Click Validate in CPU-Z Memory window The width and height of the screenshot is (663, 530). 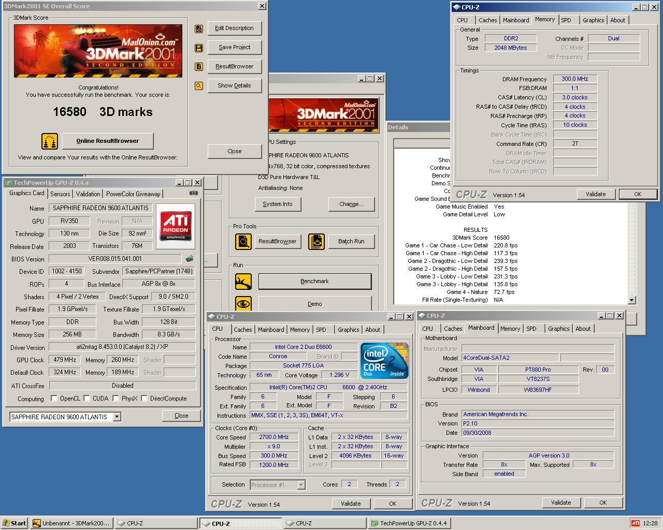(x=596, y=194)
